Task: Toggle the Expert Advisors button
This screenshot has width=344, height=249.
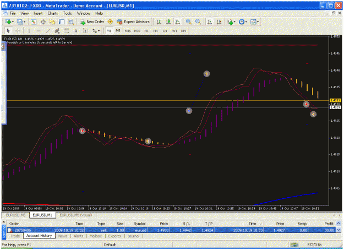Action: click(x=133, y=21)
